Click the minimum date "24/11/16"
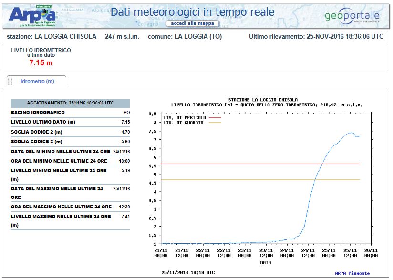Screen dimensions: 393x280 tap(121, 151)
